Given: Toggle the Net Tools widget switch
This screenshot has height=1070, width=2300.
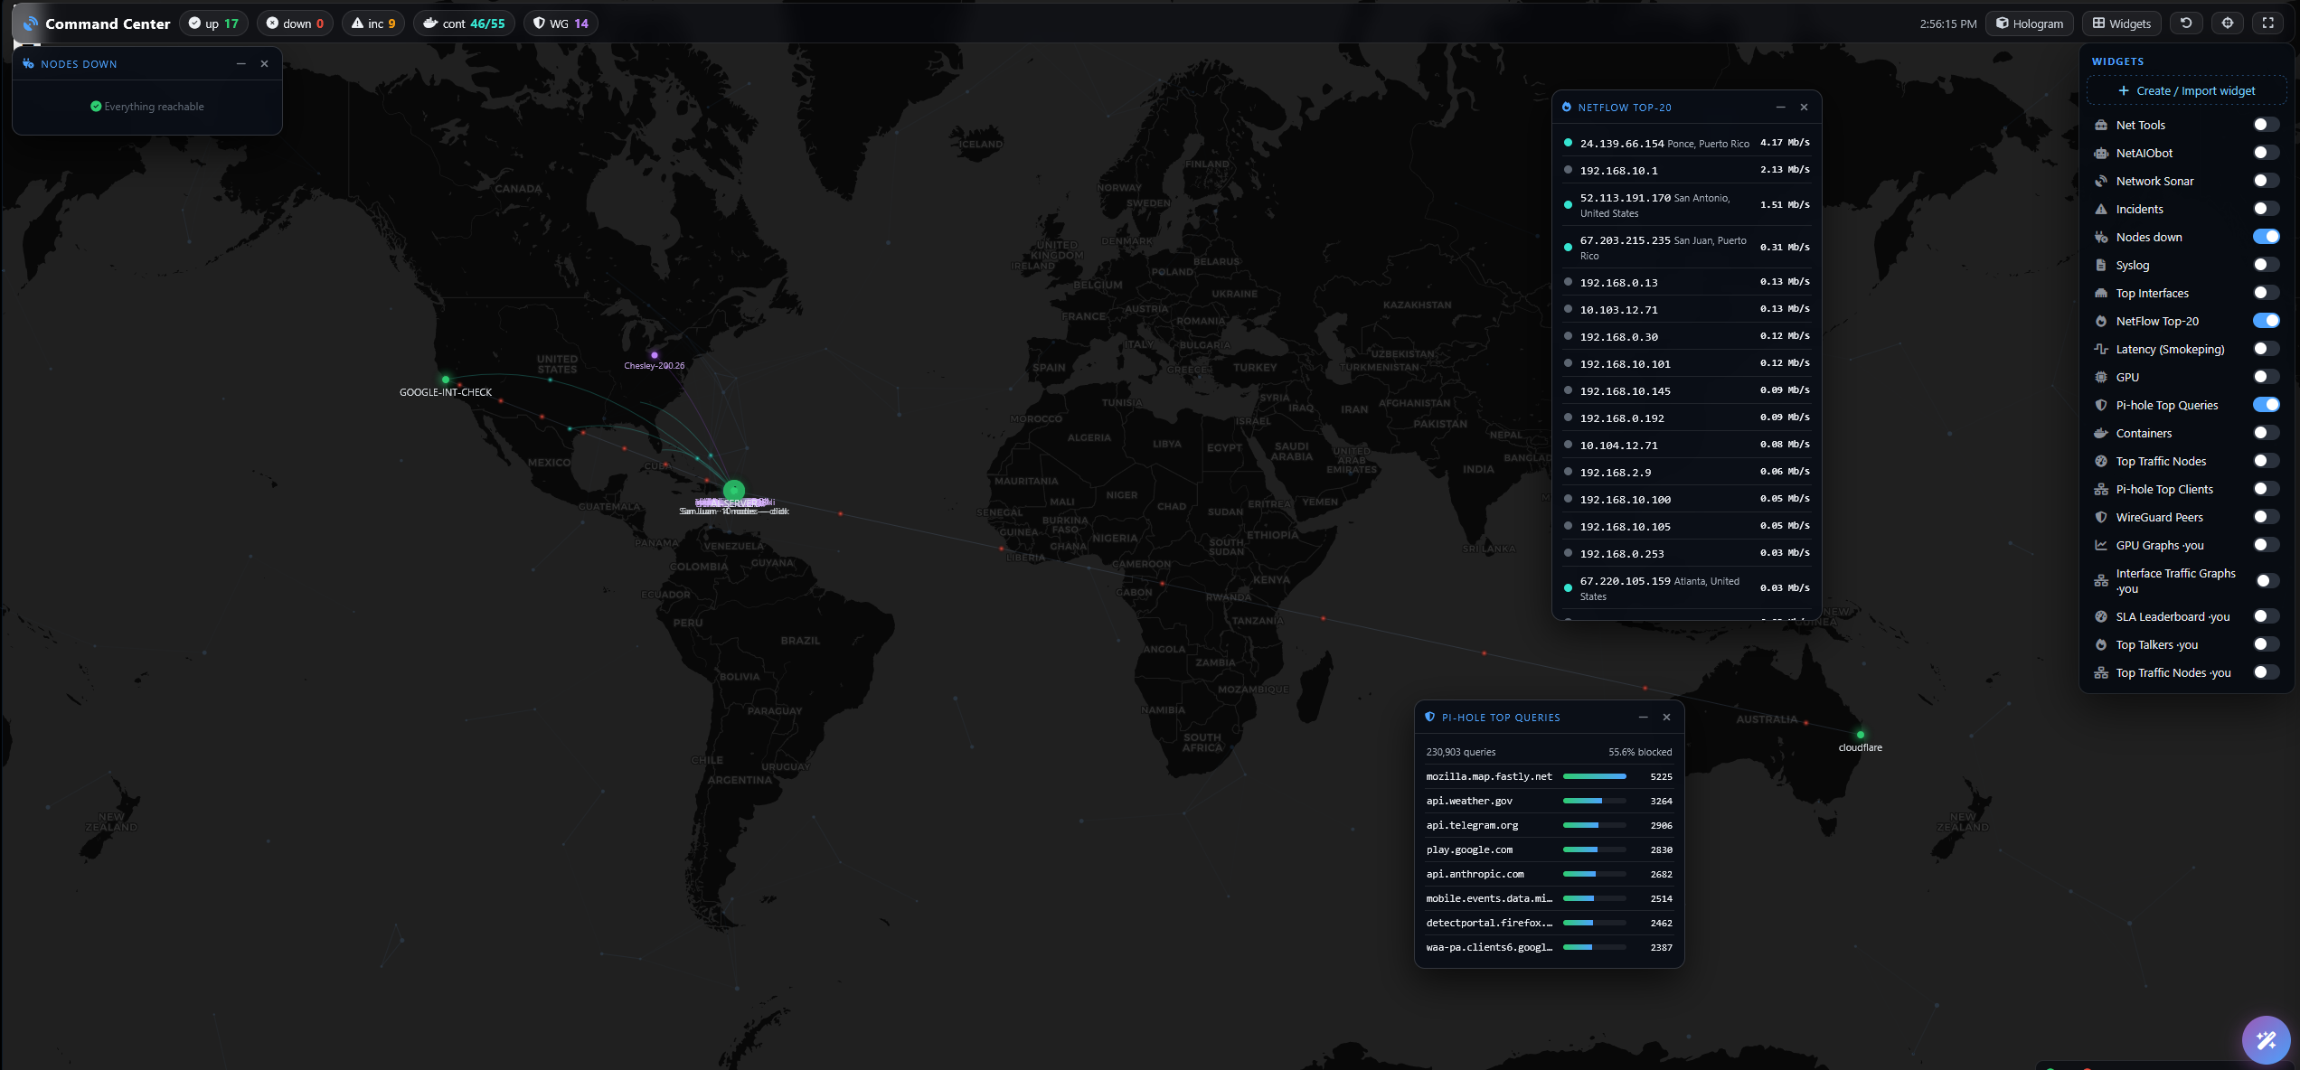Looking at the screenshot, I should (2266, 125).
